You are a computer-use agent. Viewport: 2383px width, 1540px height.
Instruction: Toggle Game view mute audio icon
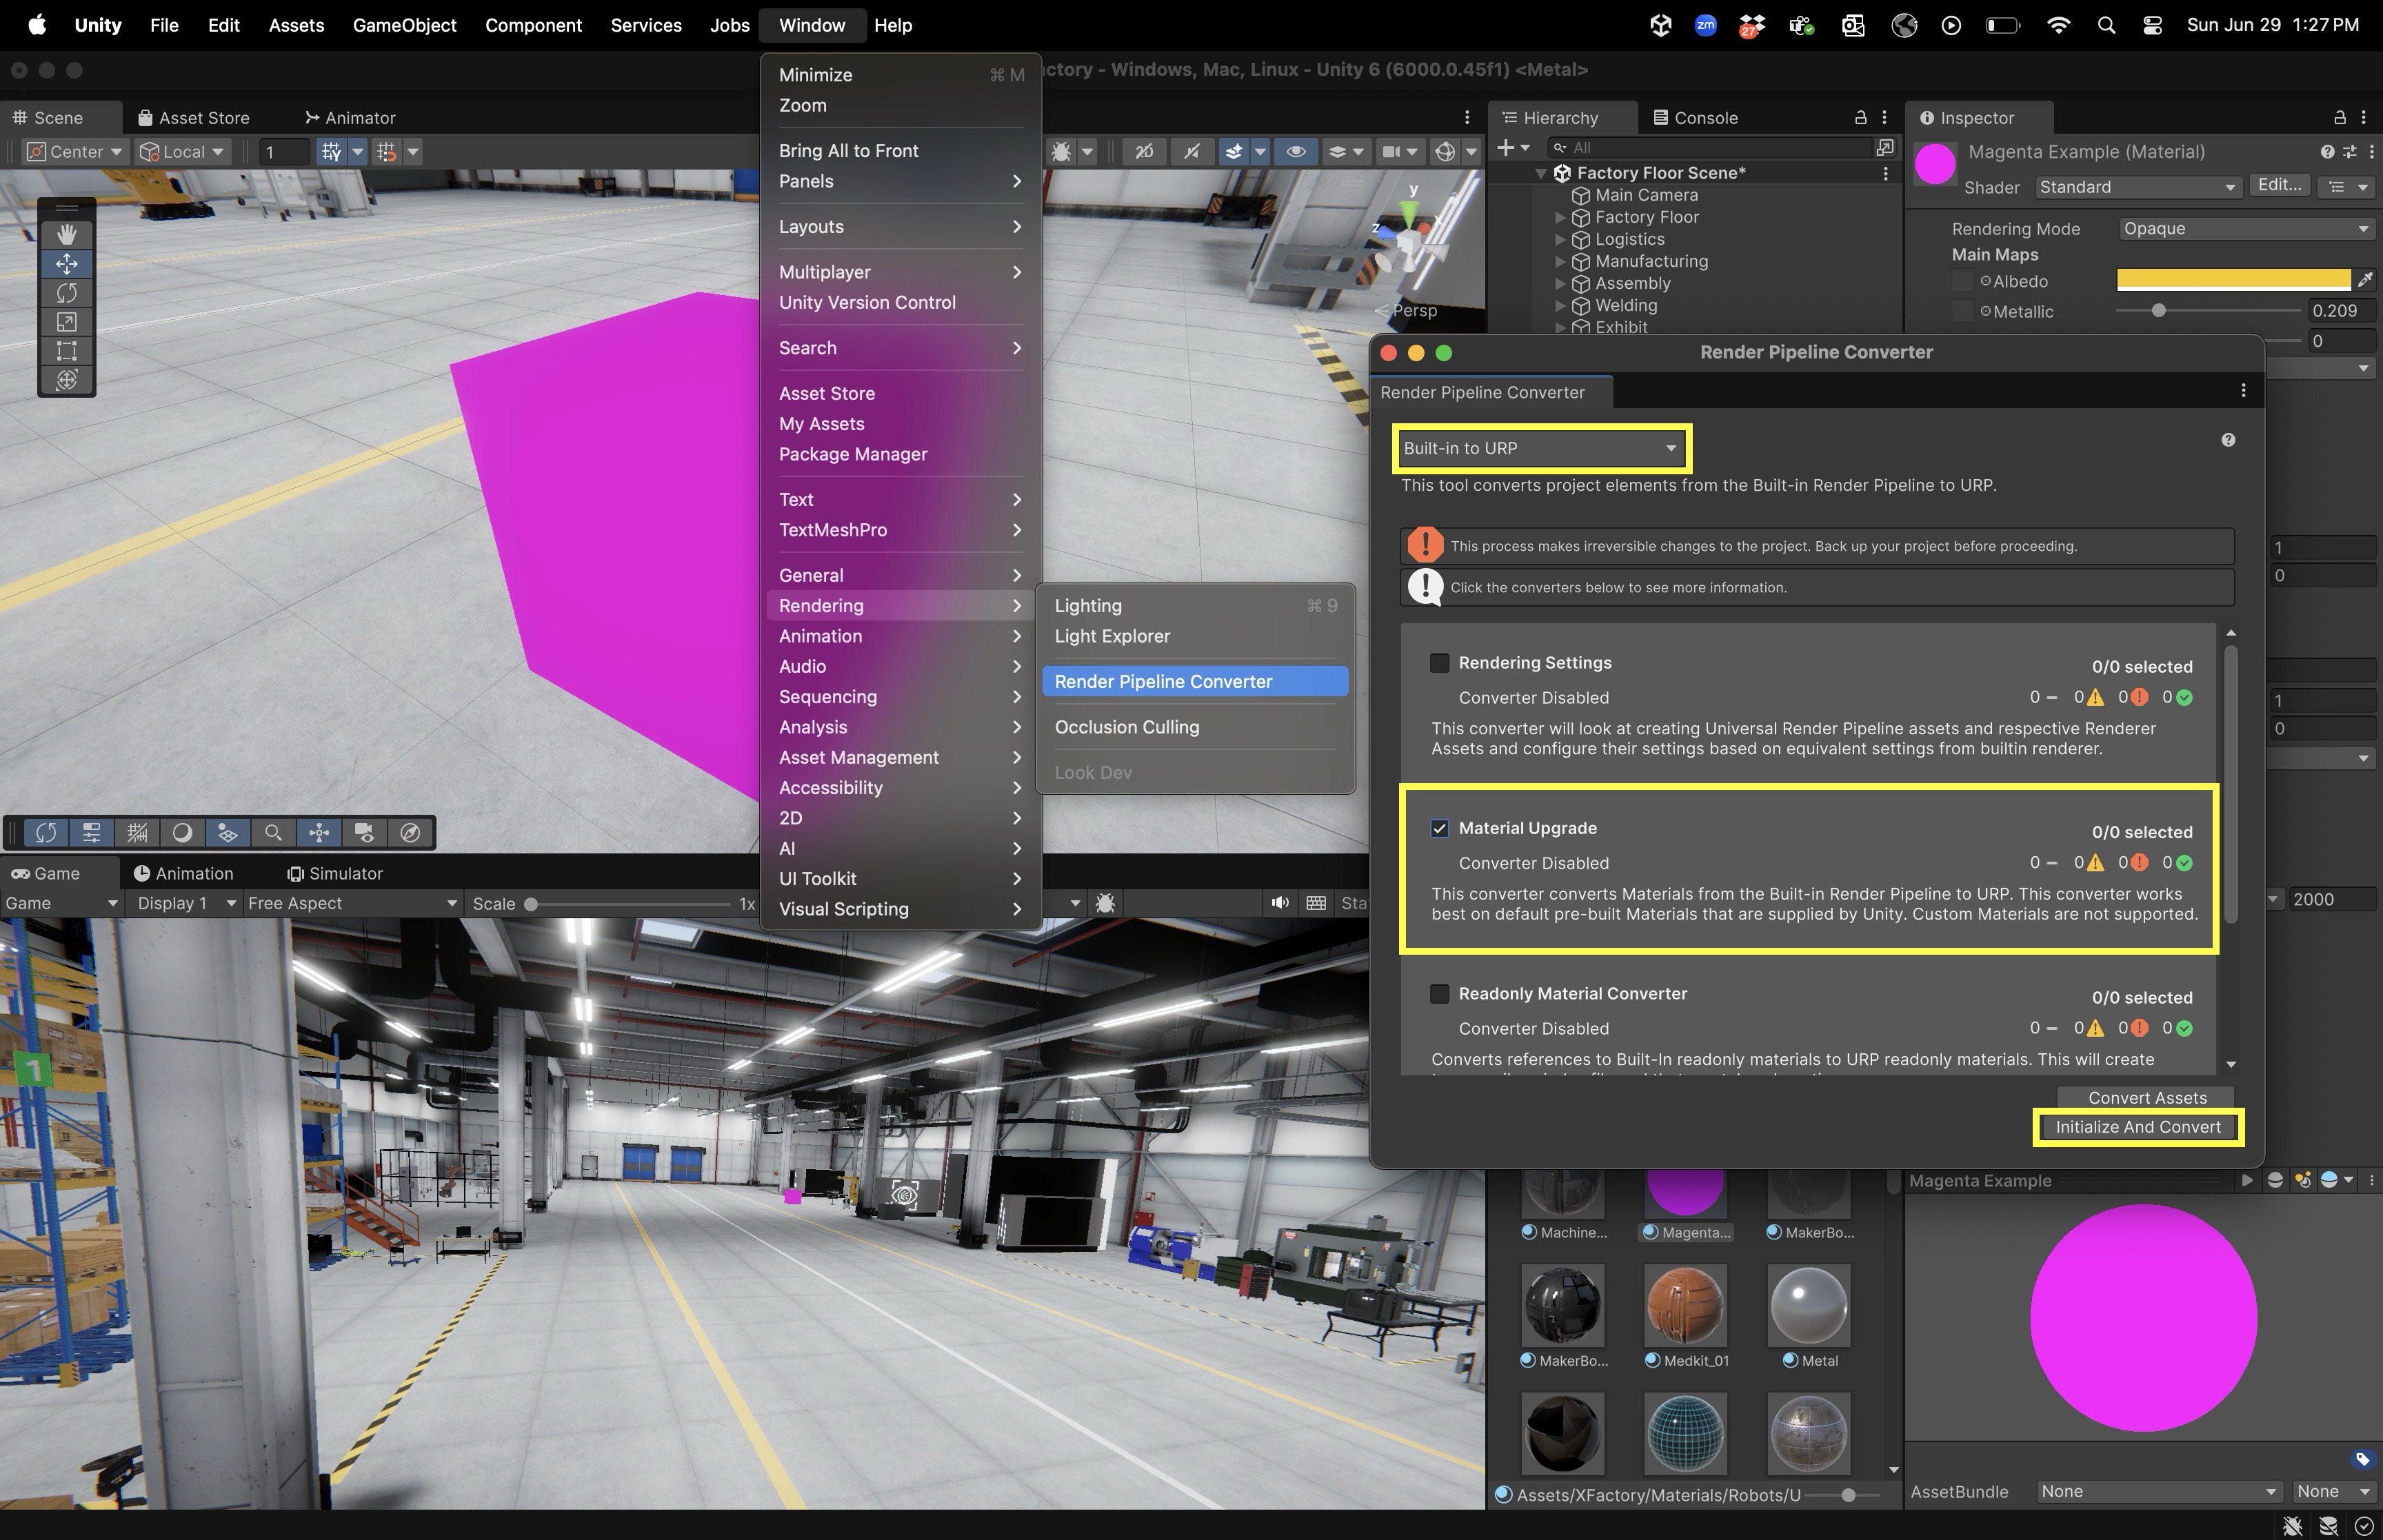click(x=1280, y=903)
